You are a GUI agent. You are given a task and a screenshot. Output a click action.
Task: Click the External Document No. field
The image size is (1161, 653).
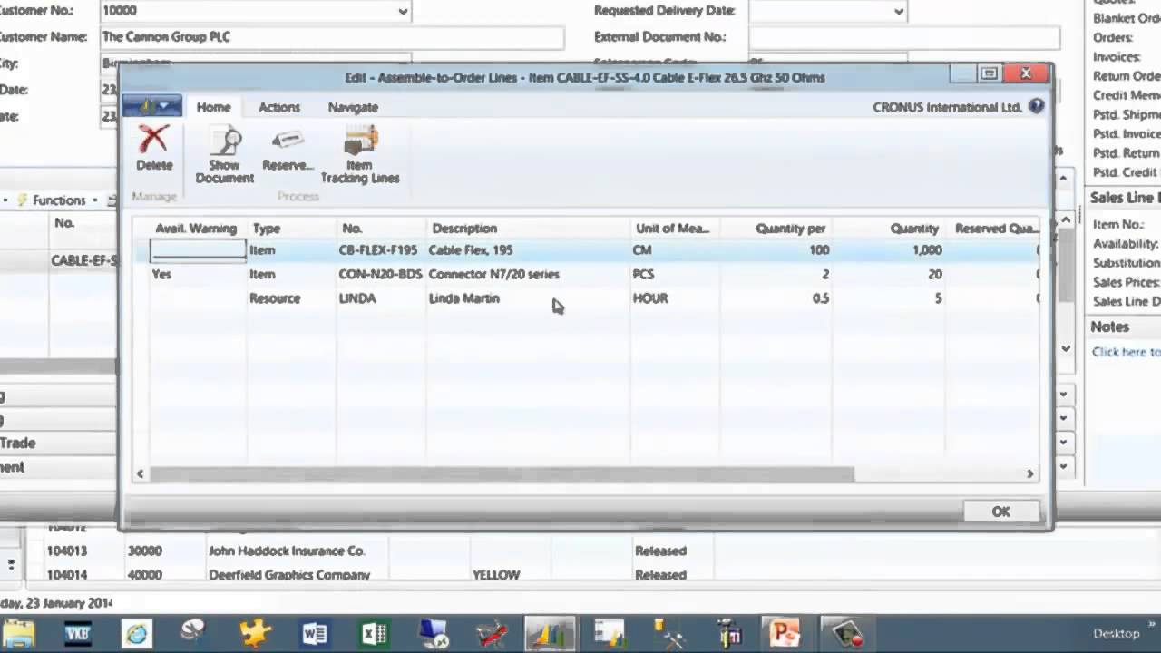point(904,37)
